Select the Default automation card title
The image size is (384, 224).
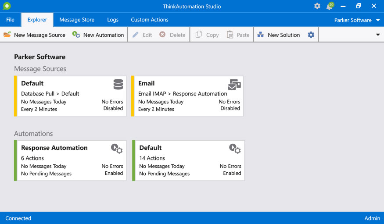click(151, 148)
